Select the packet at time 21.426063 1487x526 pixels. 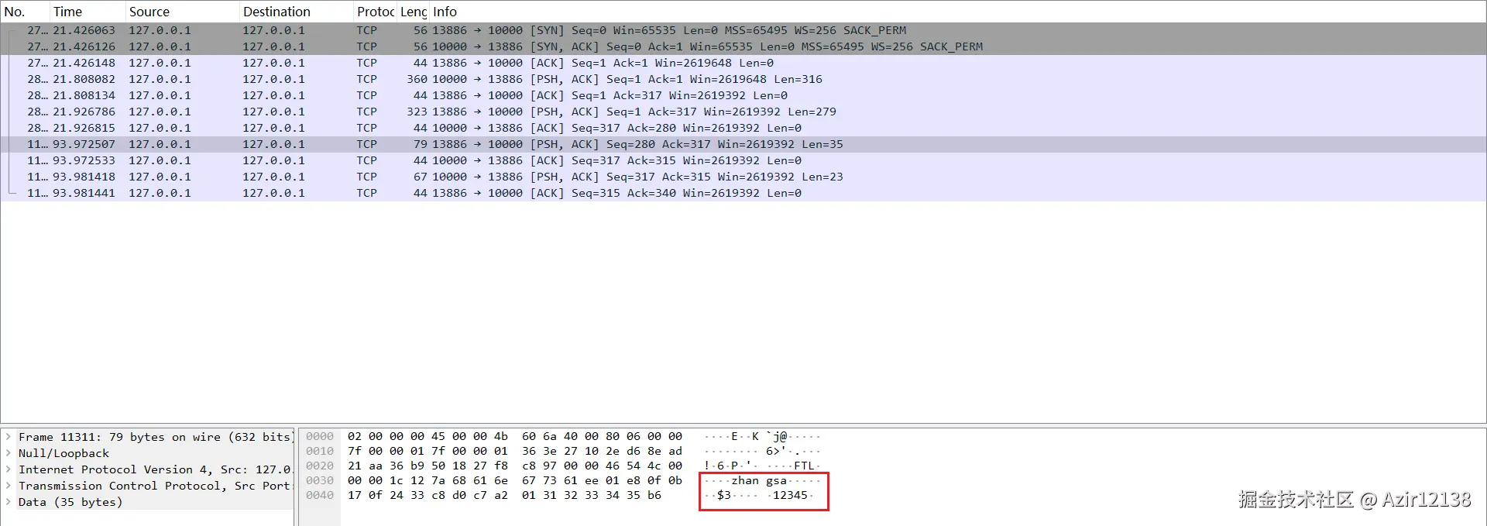(743, 30)
